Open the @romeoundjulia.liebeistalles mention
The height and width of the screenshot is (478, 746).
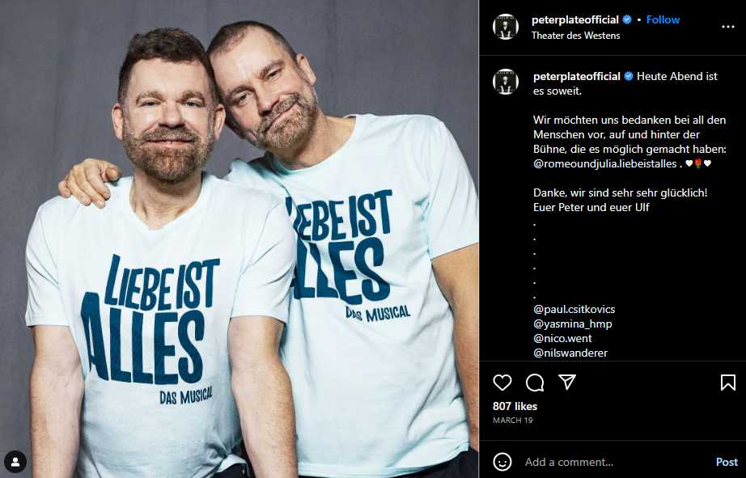604,163
